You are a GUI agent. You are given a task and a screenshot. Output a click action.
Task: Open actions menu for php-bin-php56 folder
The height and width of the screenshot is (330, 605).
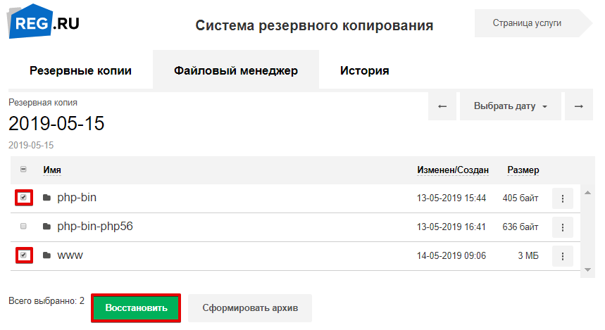[562, 227]
